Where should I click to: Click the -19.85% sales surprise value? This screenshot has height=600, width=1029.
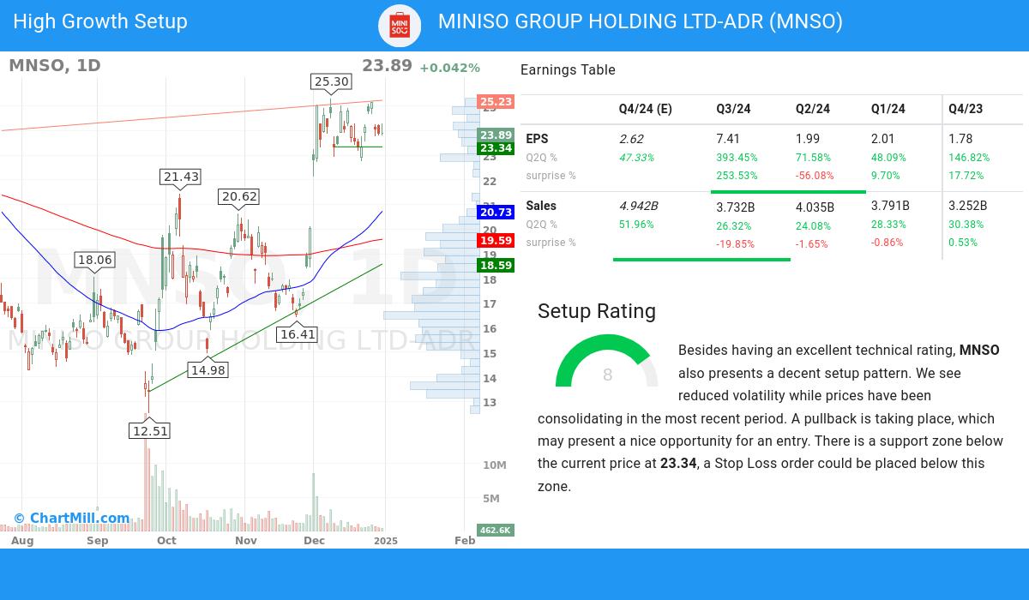tap(735, 244)
